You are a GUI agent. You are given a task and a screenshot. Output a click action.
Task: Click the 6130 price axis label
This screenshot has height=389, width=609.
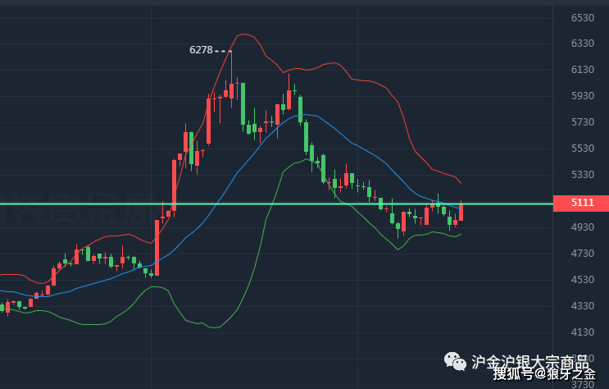pyautogui.click(x=583, y=70)
